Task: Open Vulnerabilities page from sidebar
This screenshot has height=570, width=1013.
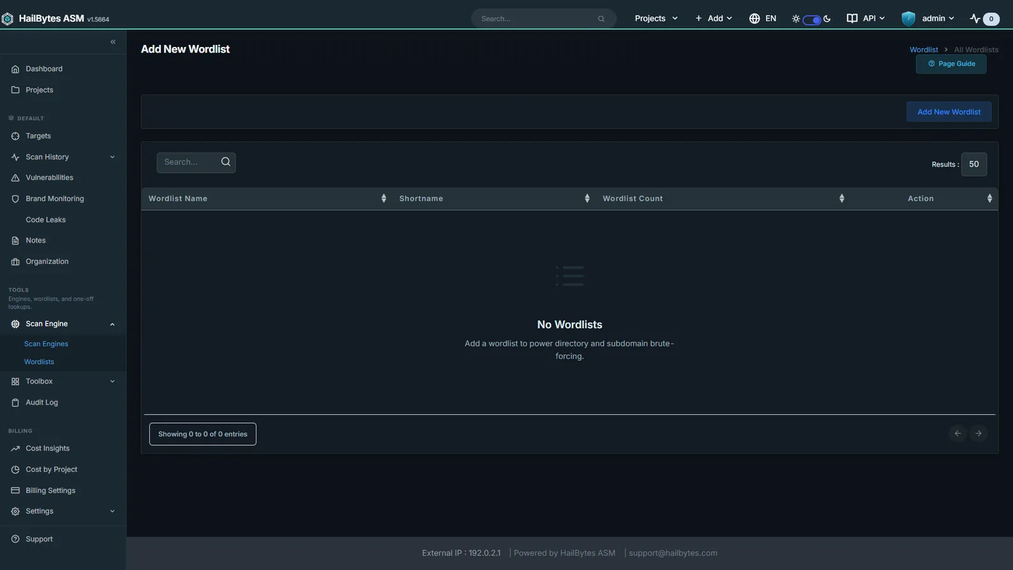Action: pyautogui.click(x=49, y=178)
